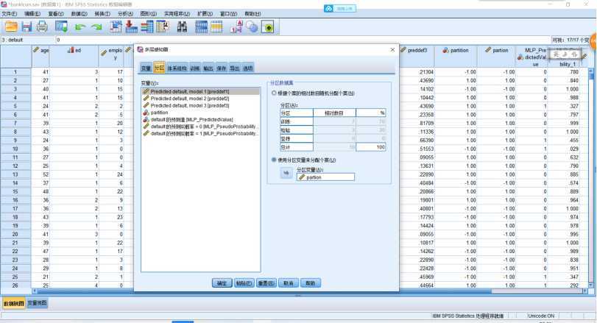The width and height of the screenshot is (597, 323).
Task: Switch to the 保存 tab
Action: coord(222,68)
